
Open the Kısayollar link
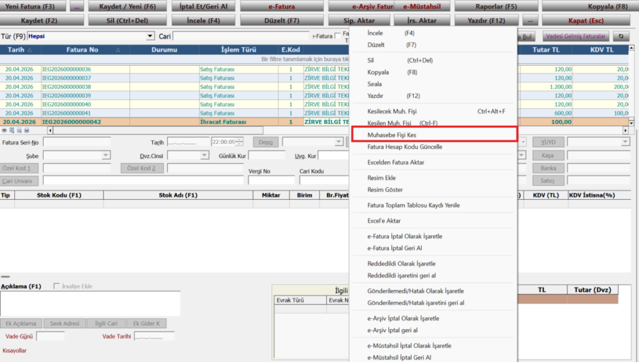[15, 351]
